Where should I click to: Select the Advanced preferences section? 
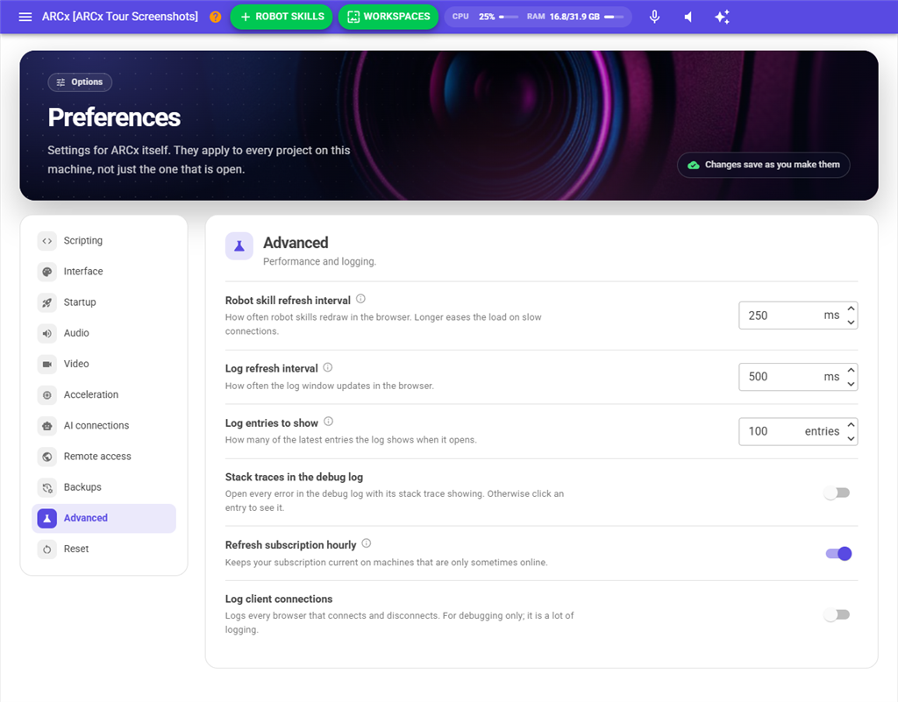pos(103,518)
